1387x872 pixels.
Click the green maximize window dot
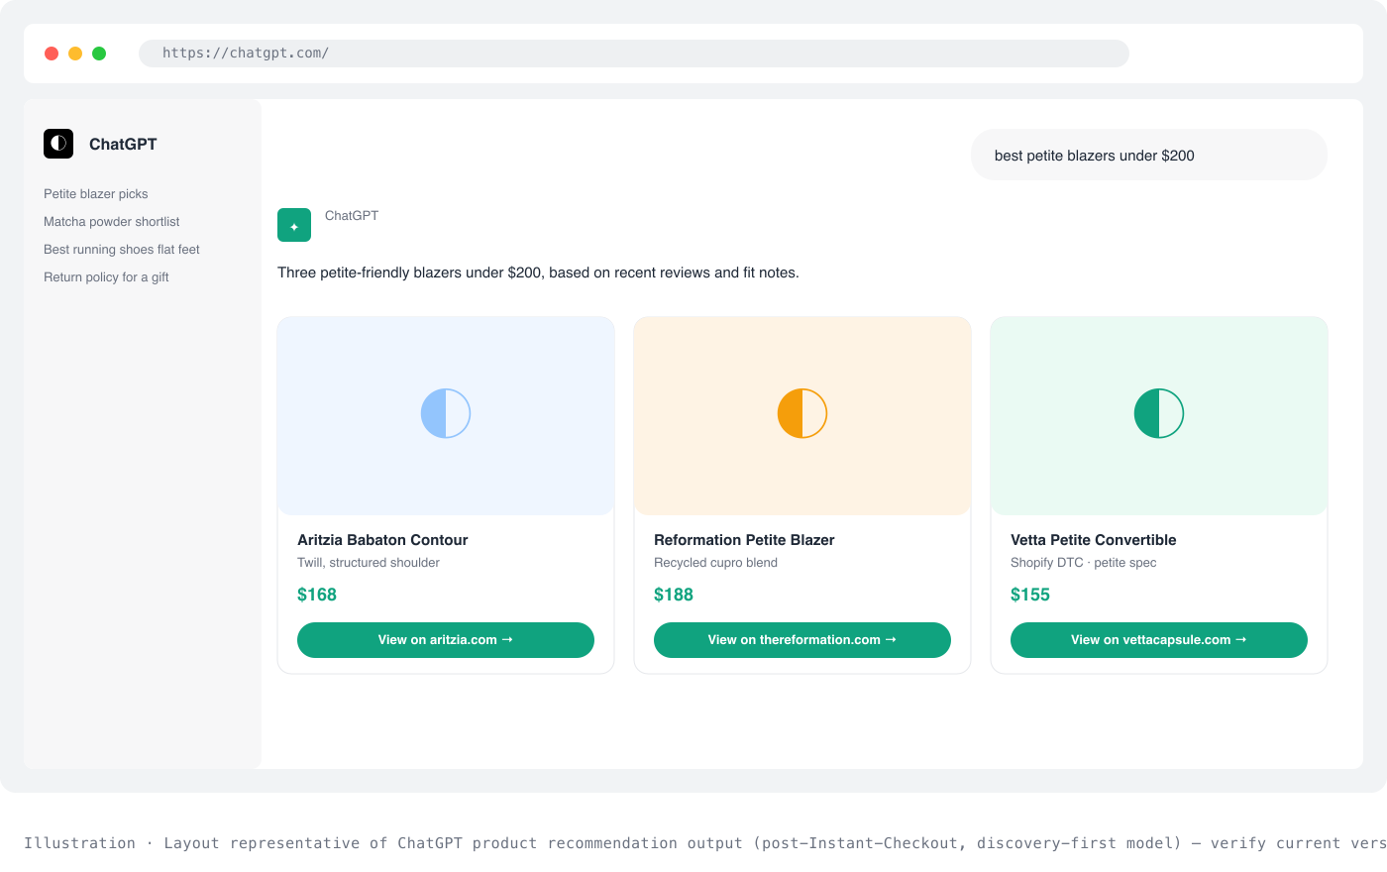pyautogui.click(x=99, y=54)
